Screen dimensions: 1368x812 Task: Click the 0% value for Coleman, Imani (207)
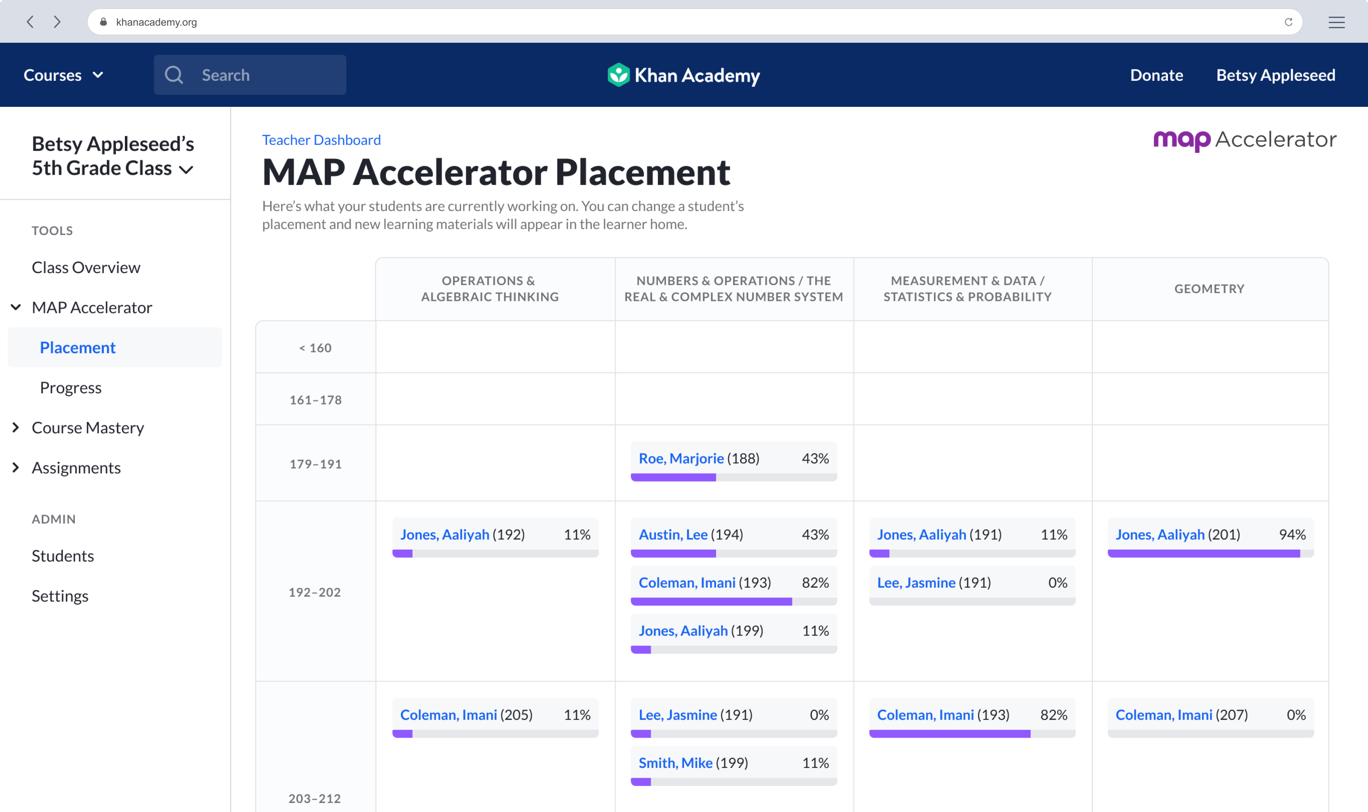click(1296, 715)
